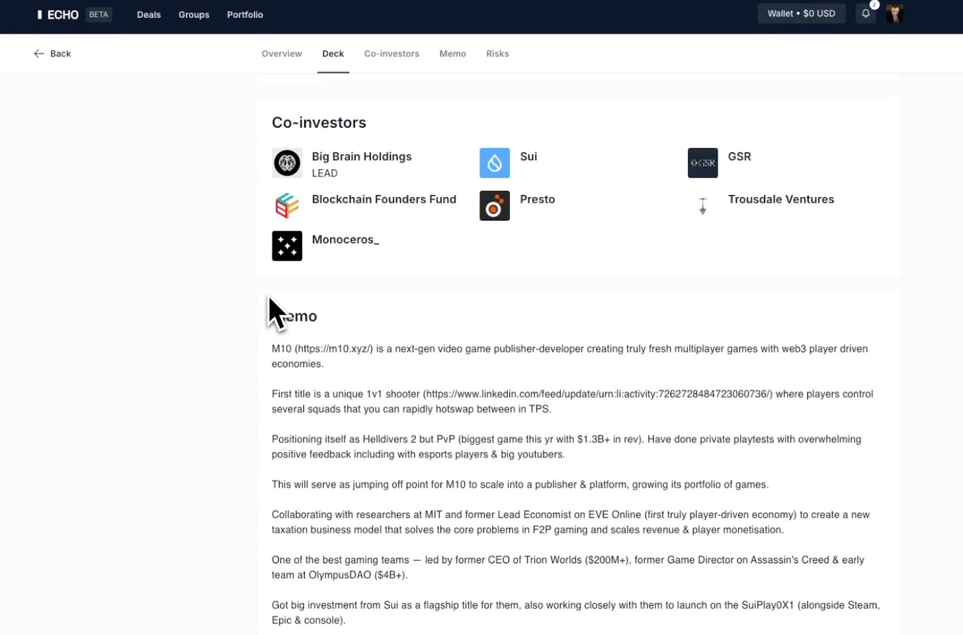The width and height of the screenshot is (963, 635).
Task: Open the user profile avatar
Action: [894, 14]
